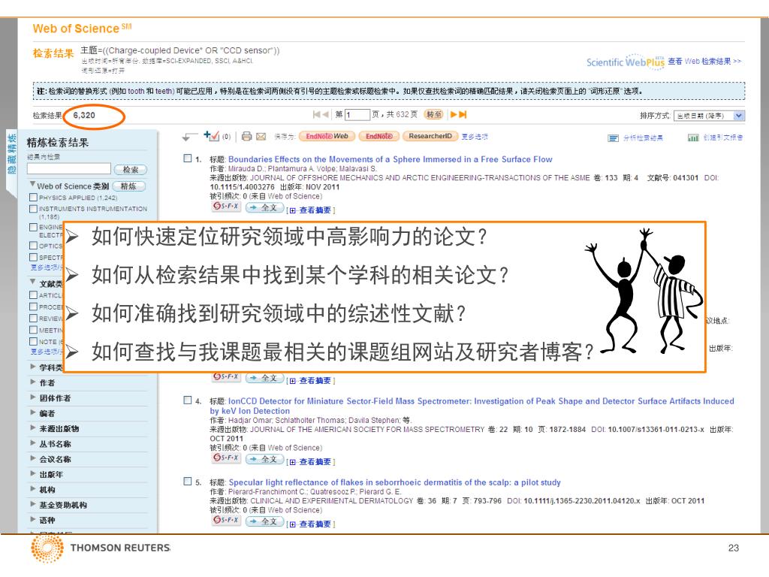
Task: Open 更多选项 next to ResearcherID
Action: [x=475, y=137]
